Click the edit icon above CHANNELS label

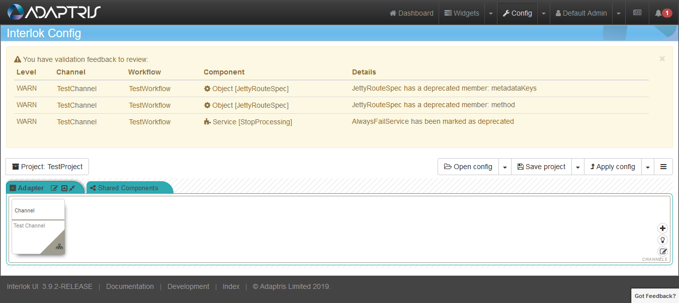(x=662, y=252)
